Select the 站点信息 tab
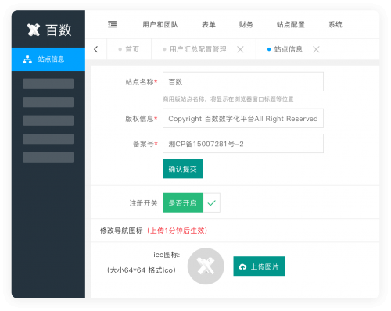This screenshot has width=391, height=311. pyautogui.click(x=288, y=49)
